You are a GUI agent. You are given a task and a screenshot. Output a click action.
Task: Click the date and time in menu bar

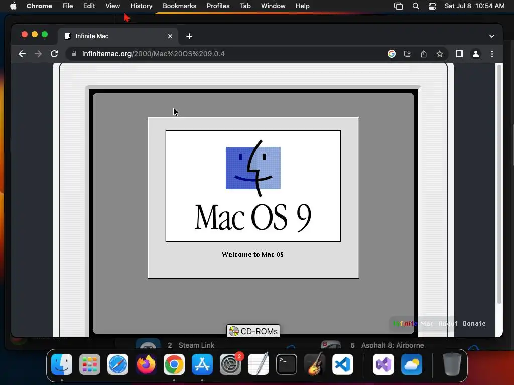coord(474,6)
